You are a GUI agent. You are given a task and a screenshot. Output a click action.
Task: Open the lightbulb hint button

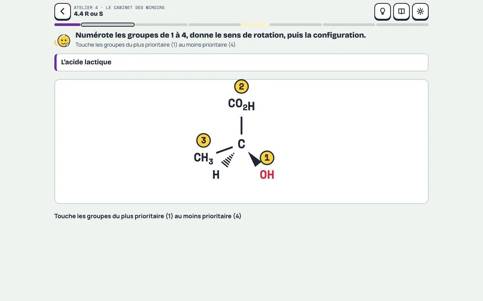tap(383, 11)
